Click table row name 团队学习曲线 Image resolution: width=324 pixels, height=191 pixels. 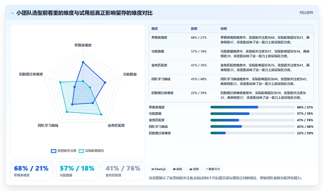[161, 79]
